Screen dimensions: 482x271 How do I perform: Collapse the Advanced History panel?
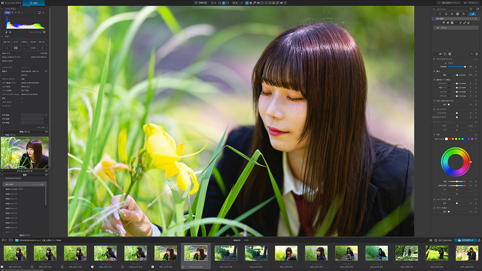[x=2, y=178]
